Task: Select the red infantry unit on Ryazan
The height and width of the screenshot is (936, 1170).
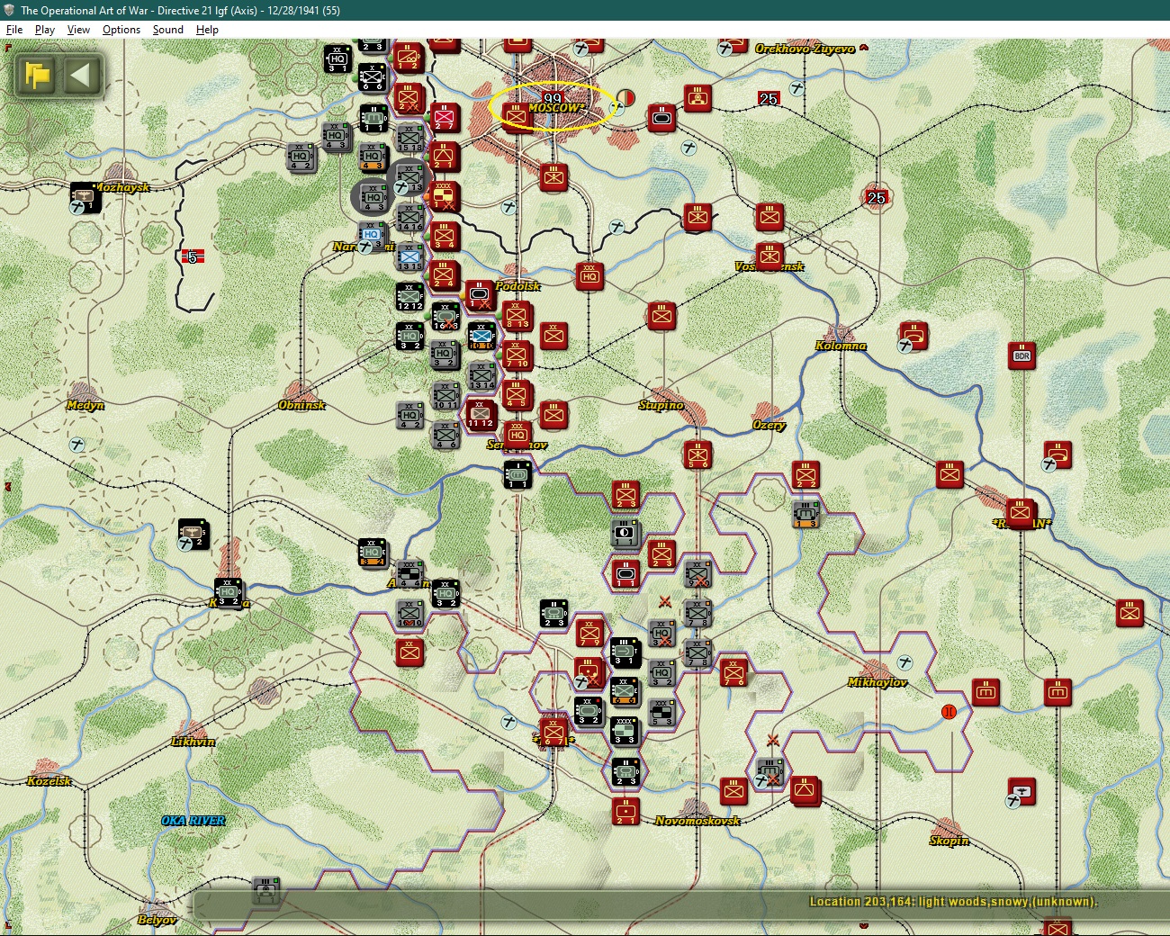Action: (x=1020, y=512)
